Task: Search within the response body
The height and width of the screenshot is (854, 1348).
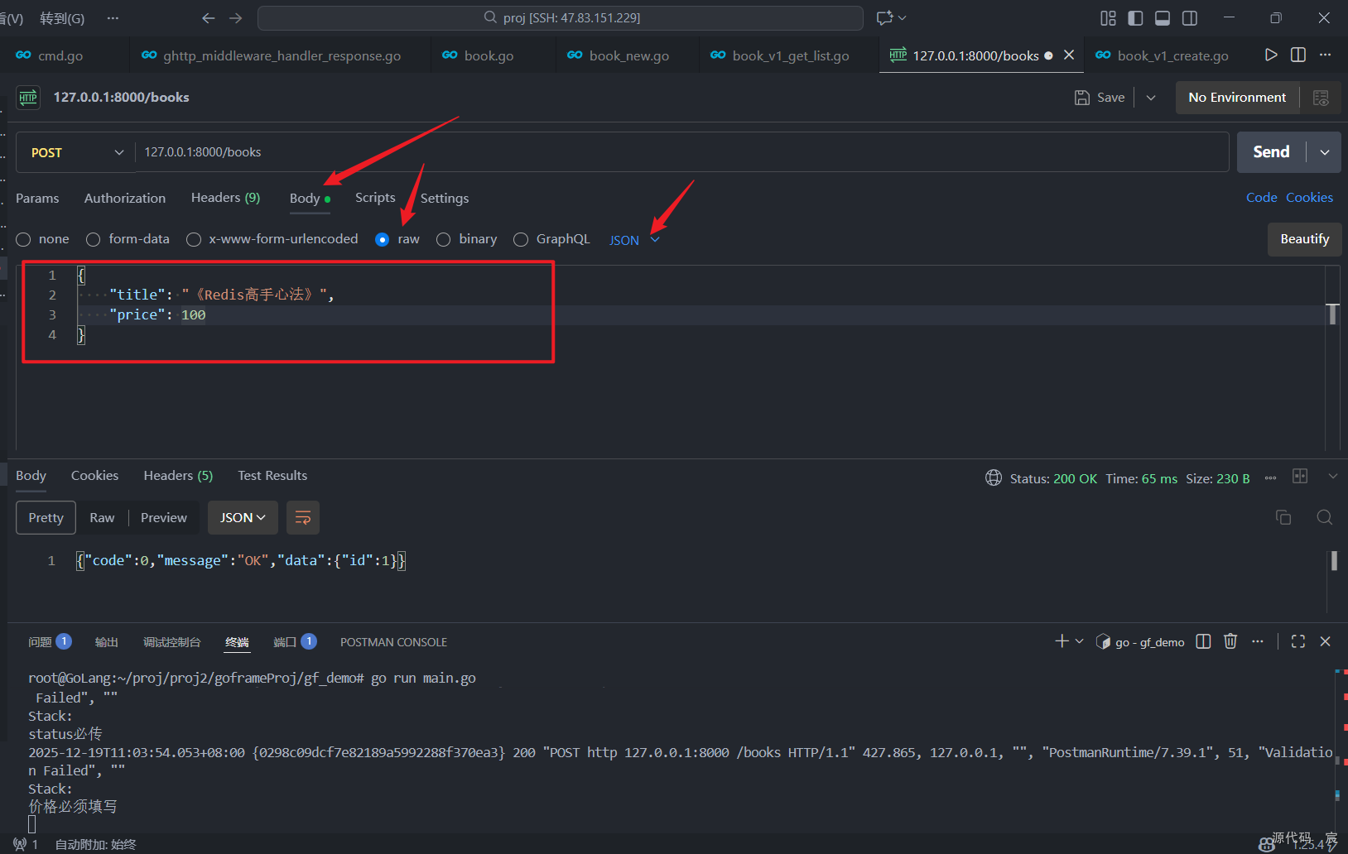Action: pyautogui.click(x=1325, y=517)
